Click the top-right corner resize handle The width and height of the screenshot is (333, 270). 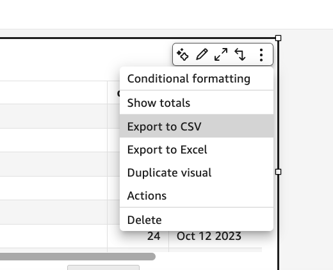[x=278, y=38]
